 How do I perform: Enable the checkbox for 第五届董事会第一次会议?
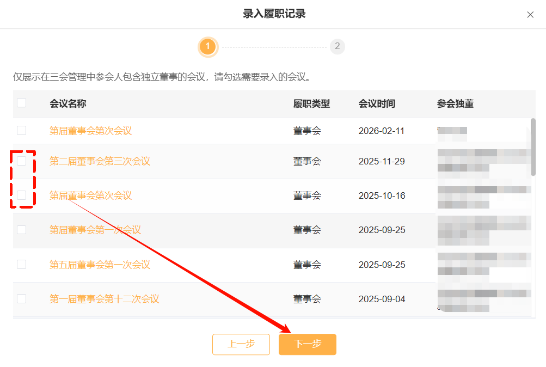21,265
